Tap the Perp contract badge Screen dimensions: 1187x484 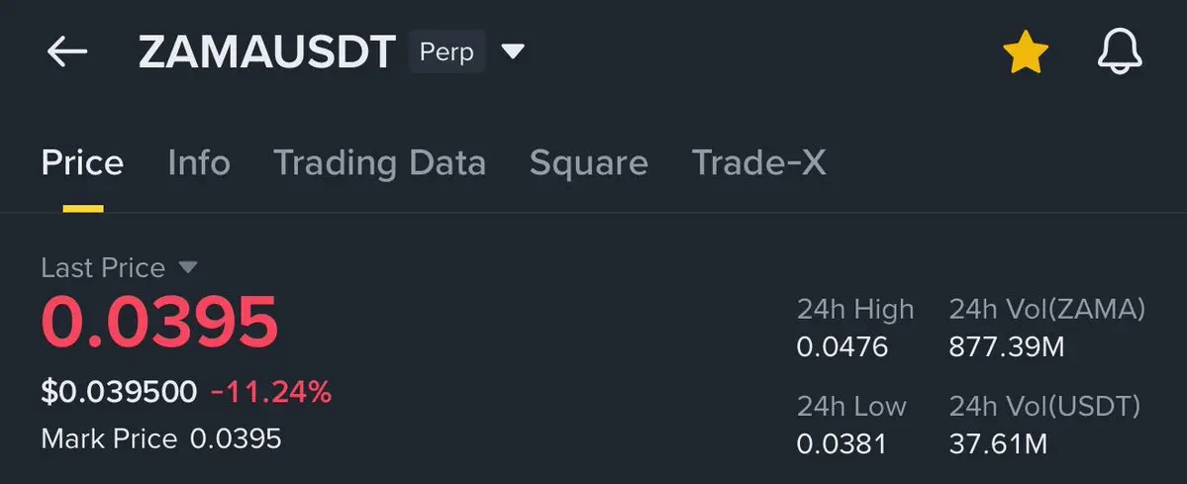pyautogui.click(x=447, y=52)
